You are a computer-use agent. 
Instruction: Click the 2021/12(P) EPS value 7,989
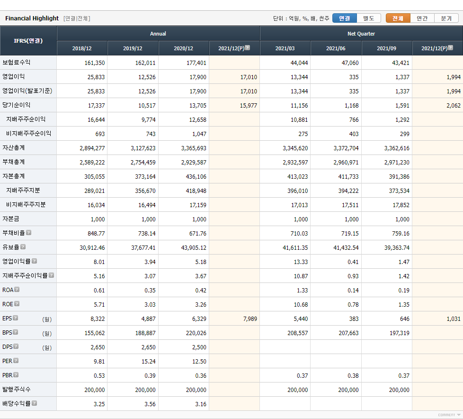tap(250, 319)
